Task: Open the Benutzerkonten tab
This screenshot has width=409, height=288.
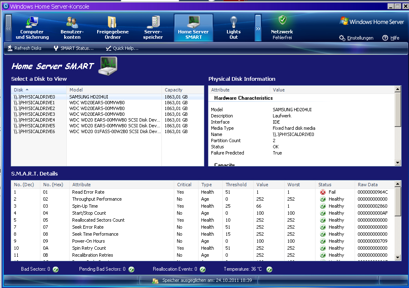Action: tap(72, 28)
